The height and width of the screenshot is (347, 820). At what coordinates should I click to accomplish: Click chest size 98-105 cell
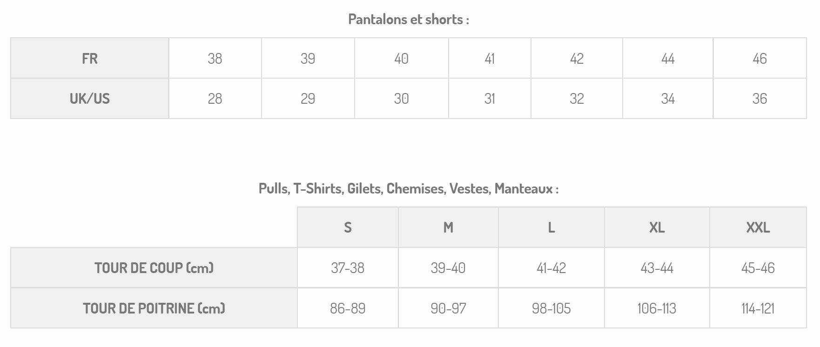(551, 308)
